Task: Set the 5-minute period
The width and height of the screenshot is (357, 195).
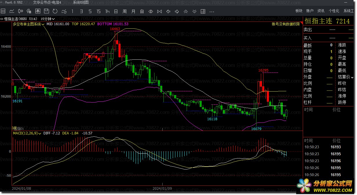Action: point(90,11)
